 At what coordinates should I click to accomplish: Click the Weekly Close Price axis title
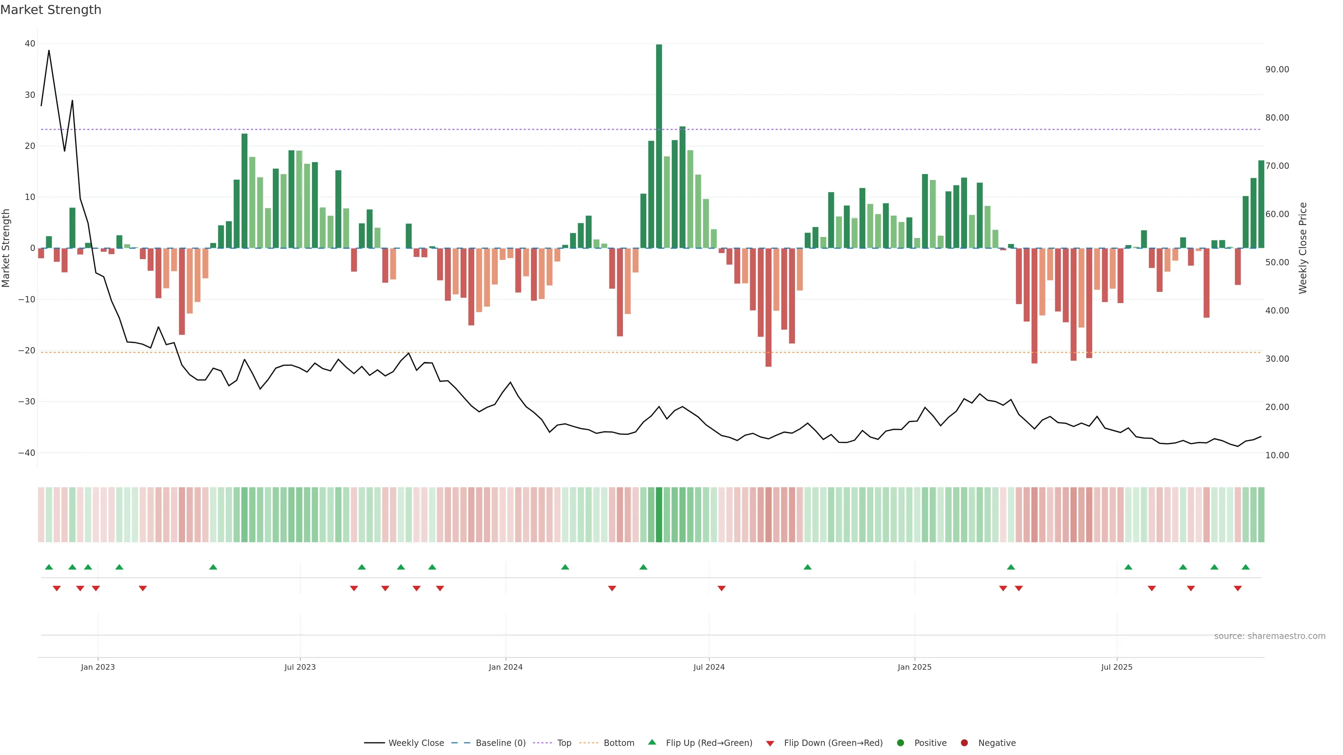(1302, 248)
